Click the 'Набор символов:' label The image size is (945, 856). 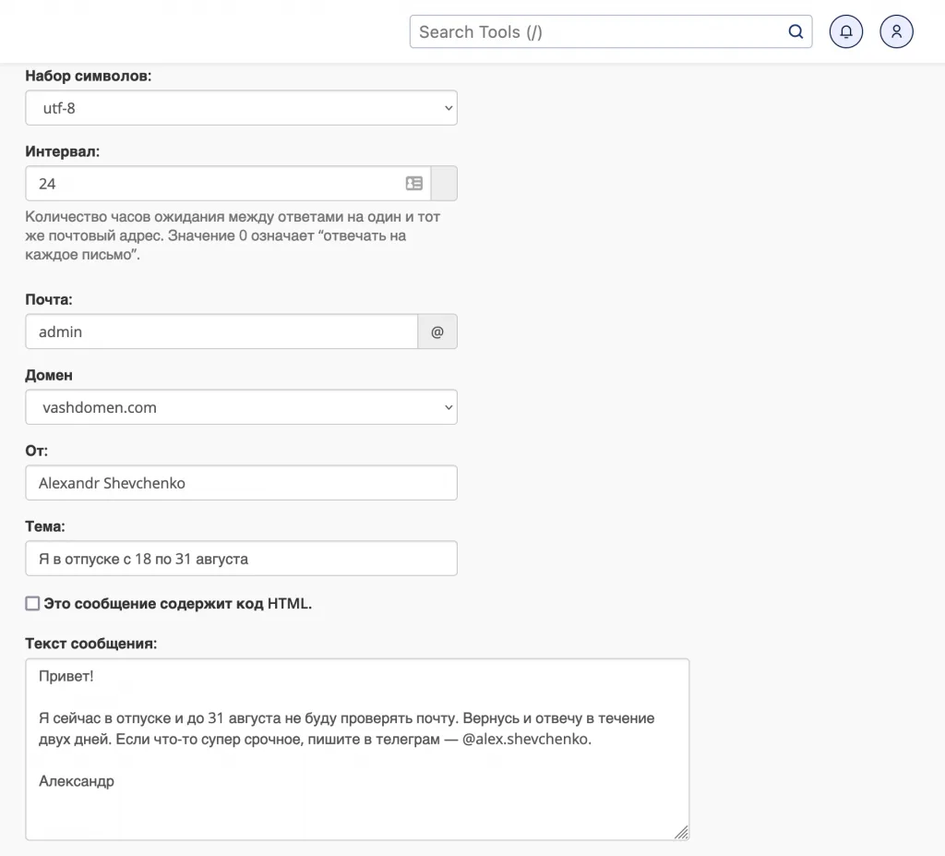88,76
